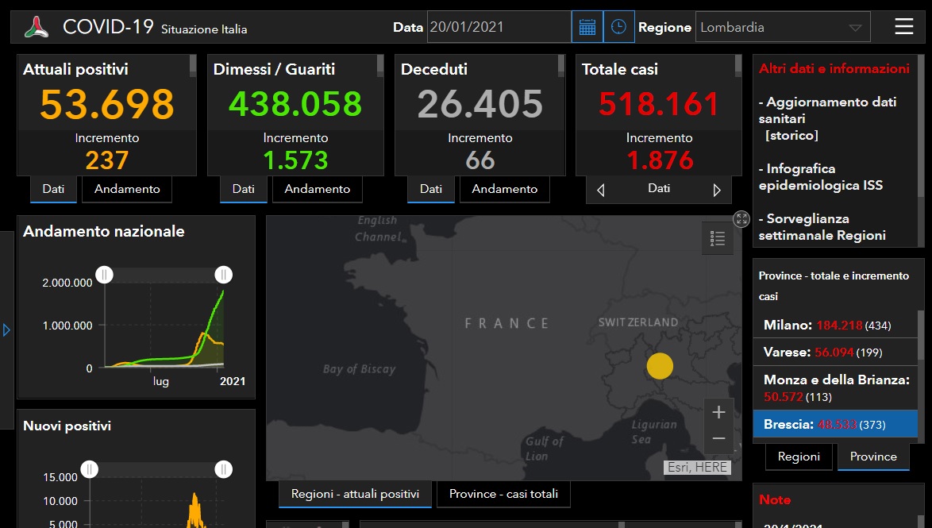
Task: Click the clock time icon
Action: point(618,27)
